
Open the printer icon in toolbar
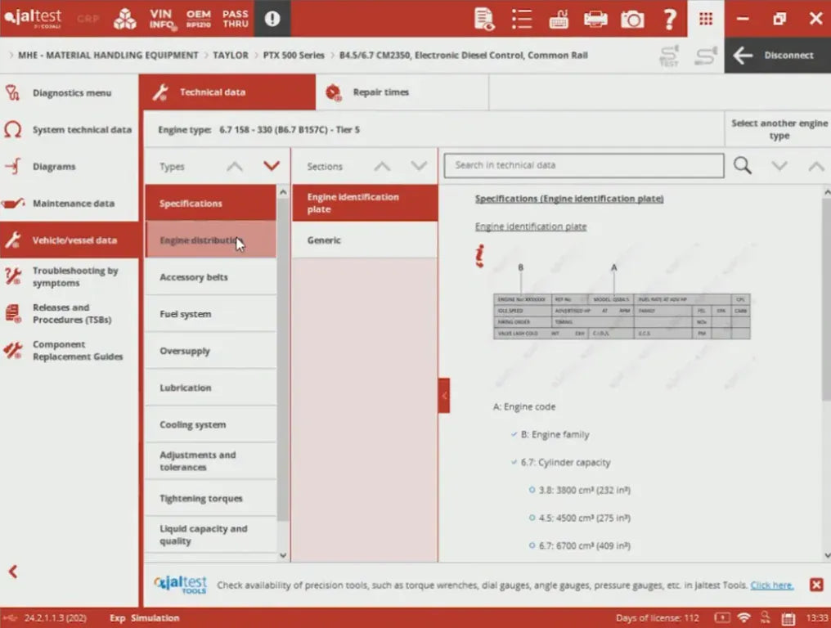tap(595, 19)
